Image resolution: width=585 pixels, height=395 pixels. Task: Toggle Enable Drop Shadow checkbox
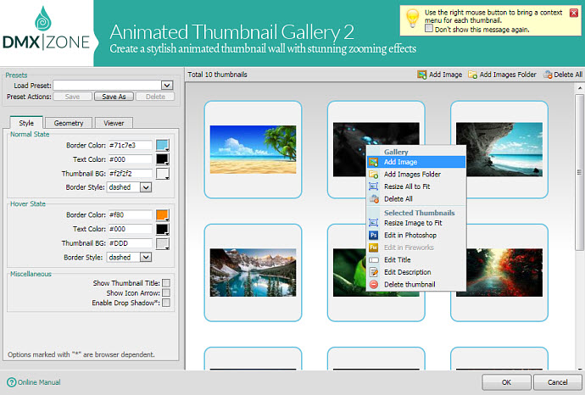pyautogui.click(x=166, y=303)
